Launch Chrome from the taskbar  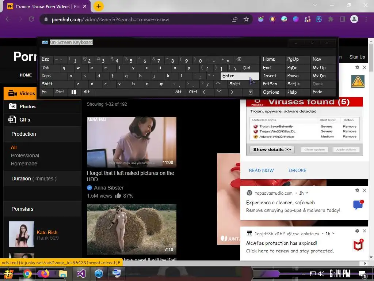27,273
